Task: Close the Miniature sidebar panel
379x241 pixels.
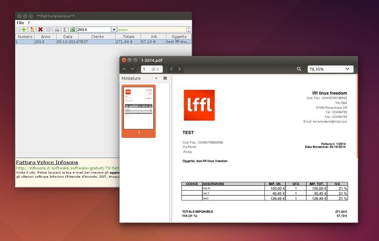Action: point(165,78)
